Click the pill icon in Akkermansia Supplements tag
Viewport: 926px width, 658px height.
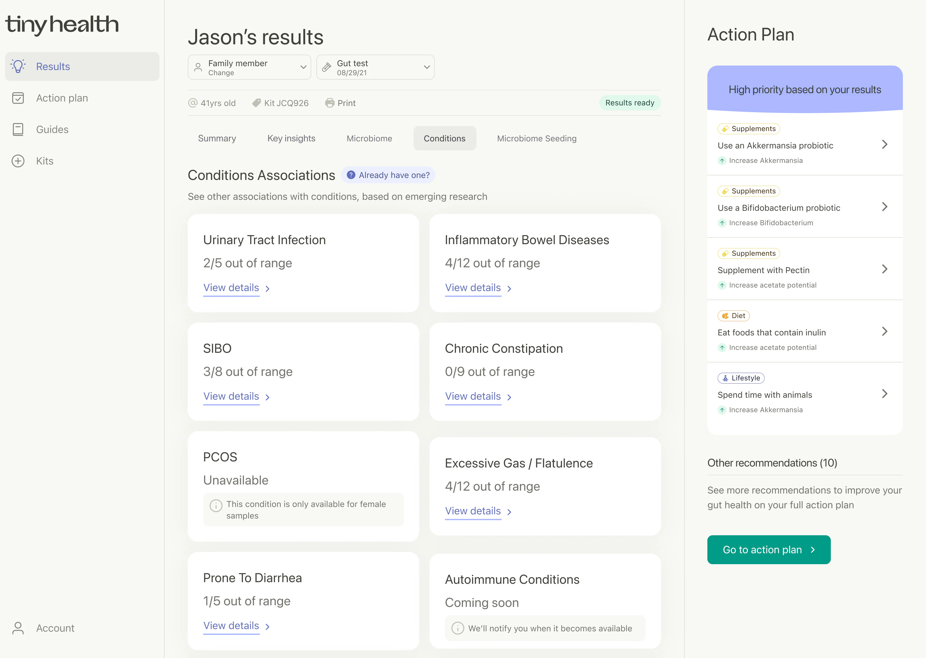[x=725, y=129]
